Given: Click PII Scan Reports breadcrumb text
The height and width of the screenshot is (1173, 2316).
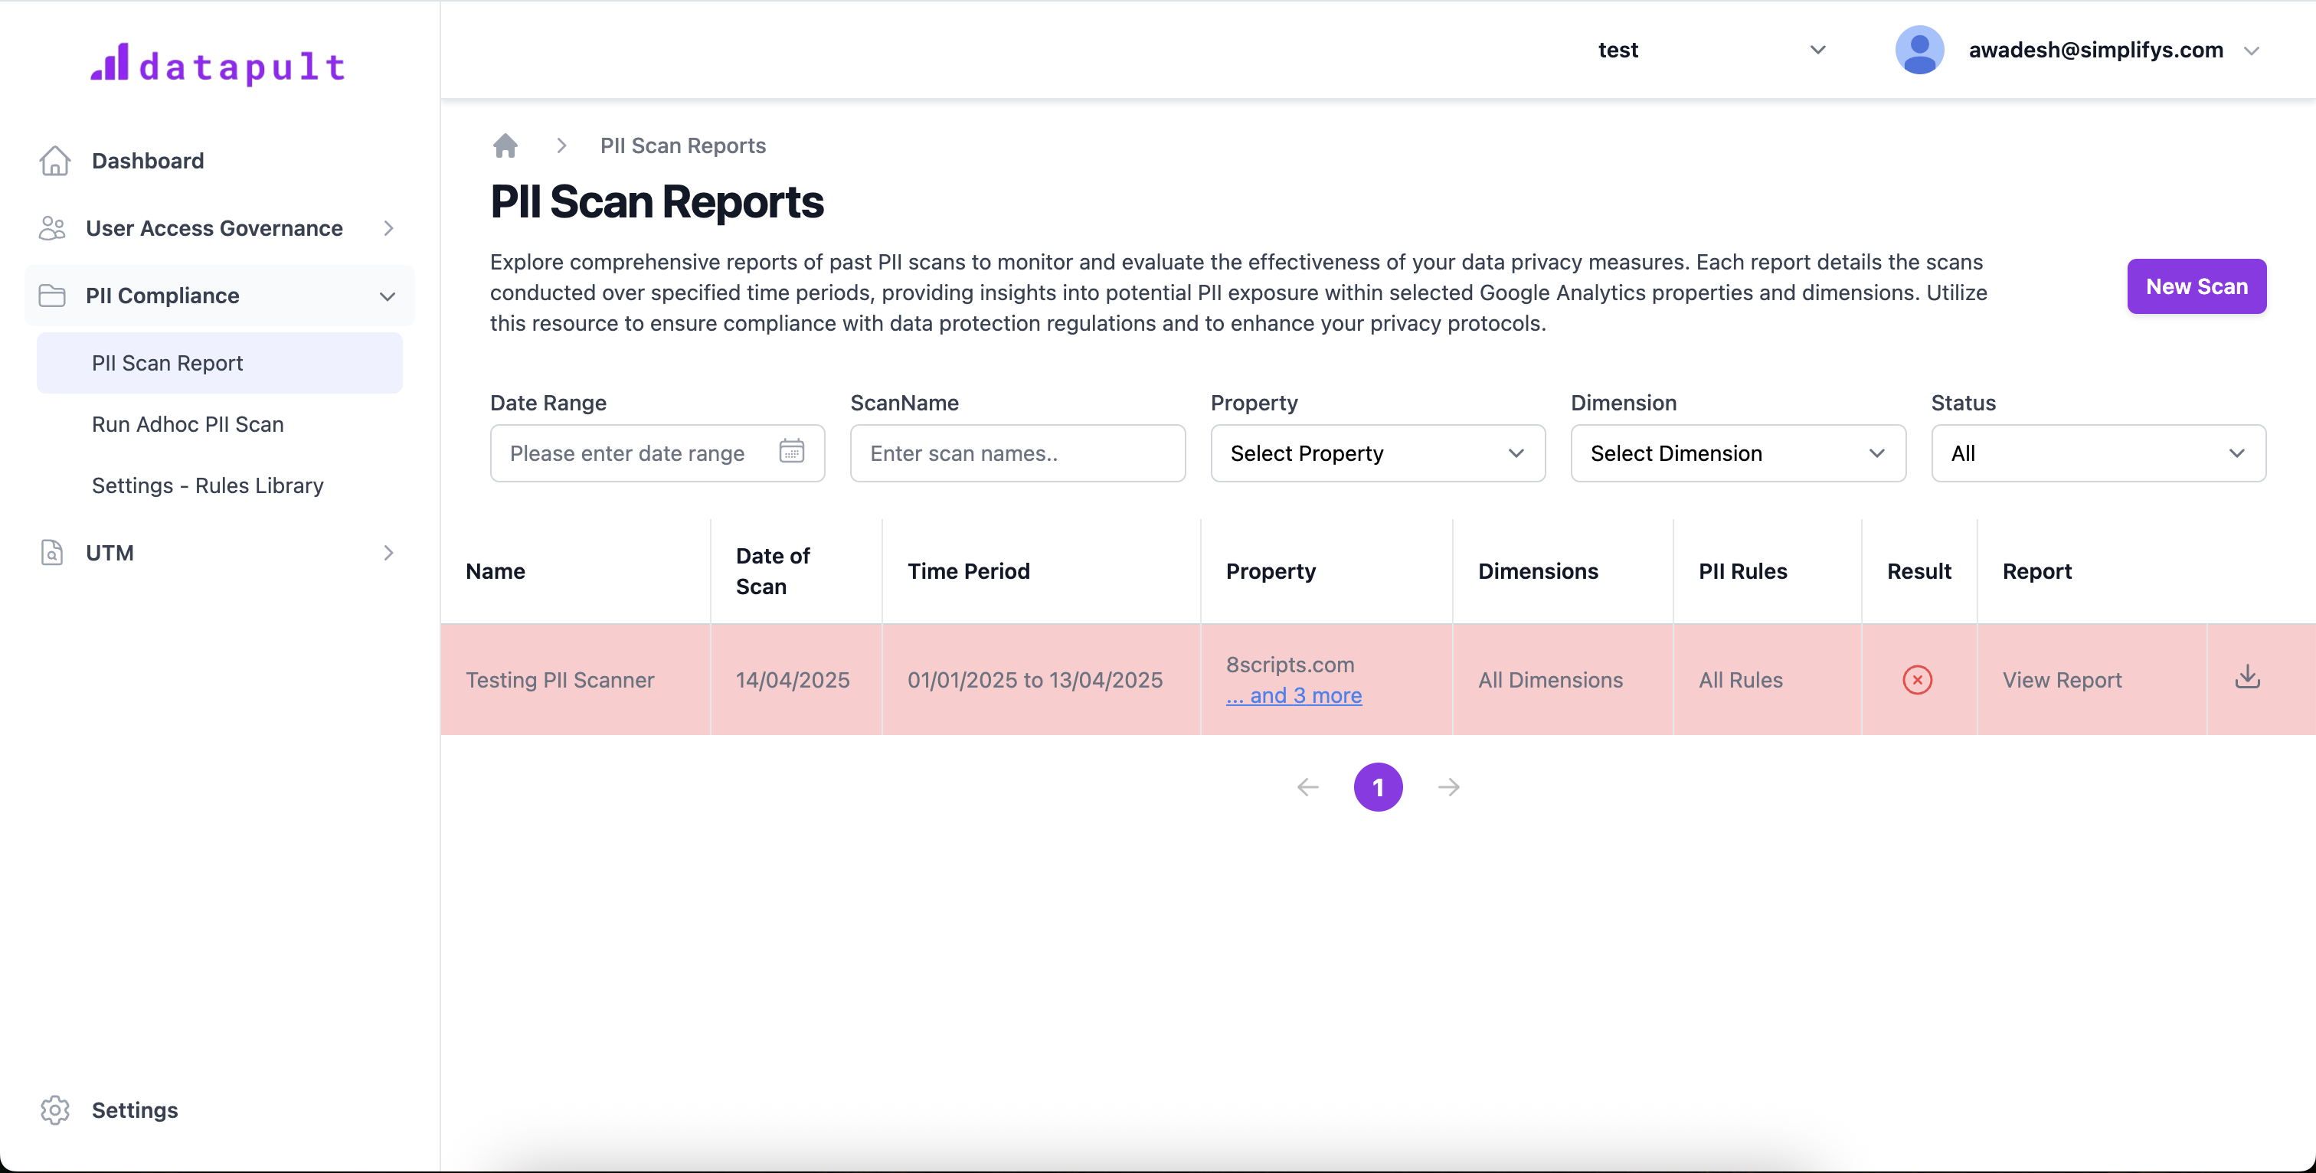Looking at the screenshot, I should click(x=682, y=145).
